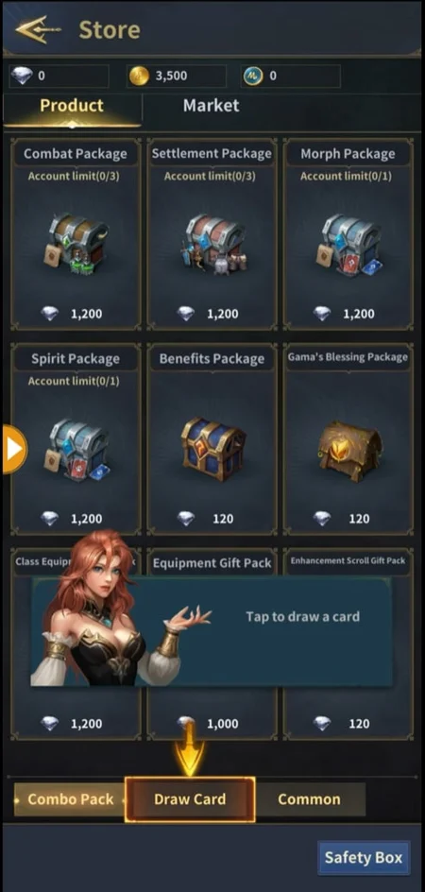Click the M token currency icon
This screenshot has width=425, height=892.
pos(252,76)
